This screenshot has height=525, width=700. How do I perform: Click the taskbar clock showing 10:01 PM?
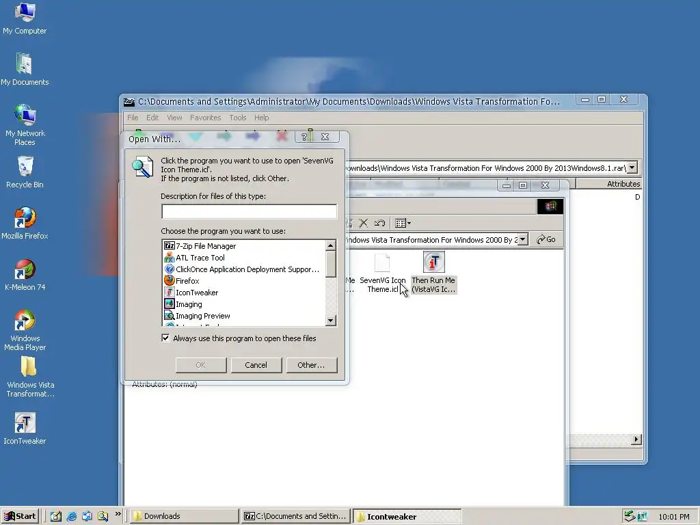coord(674,517)
